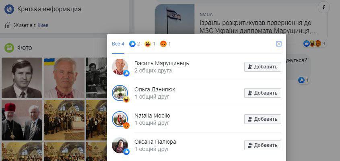Screen dimensions: 340x161
Task: Add Natalia Mobilo as friend
Action: pyautogui.click(x=263, y=119)
